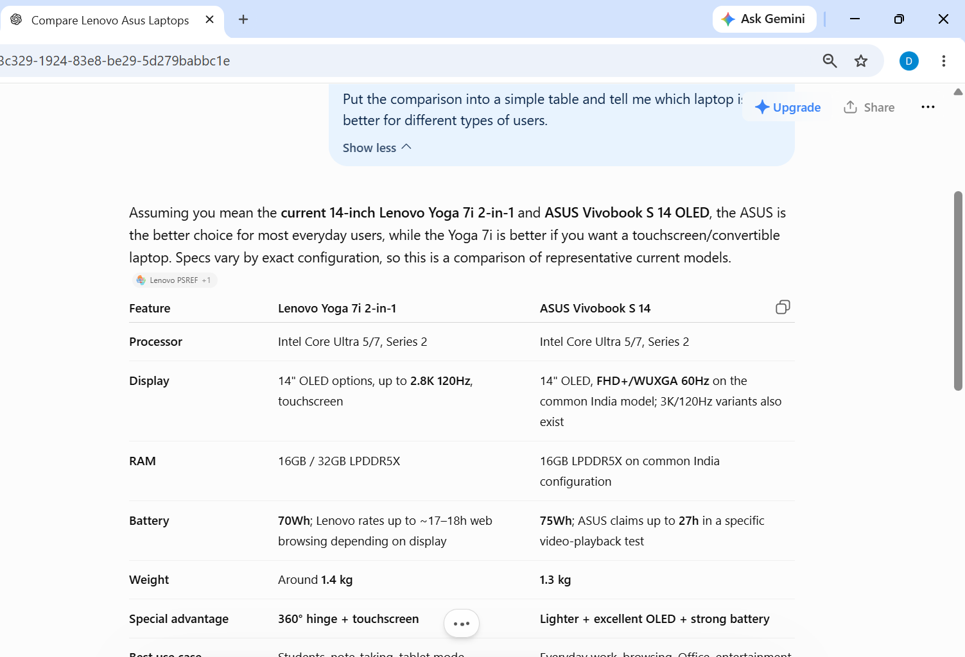The width and height of the screenshot is (965, 657).
Task: Click the 'RAM' row label
Action: [143, 461]
